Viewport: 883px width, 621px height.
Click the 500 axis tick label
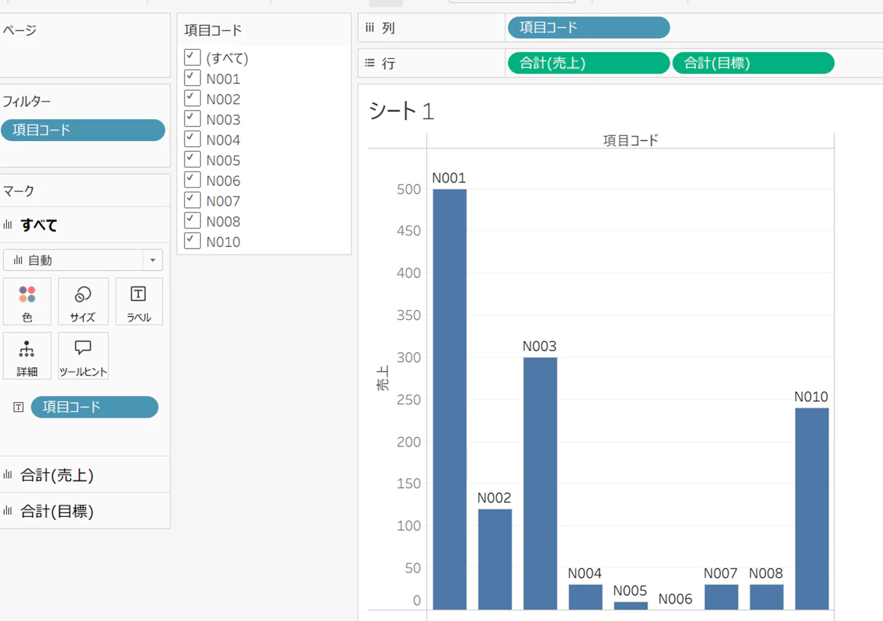click(x=409, y=189)
